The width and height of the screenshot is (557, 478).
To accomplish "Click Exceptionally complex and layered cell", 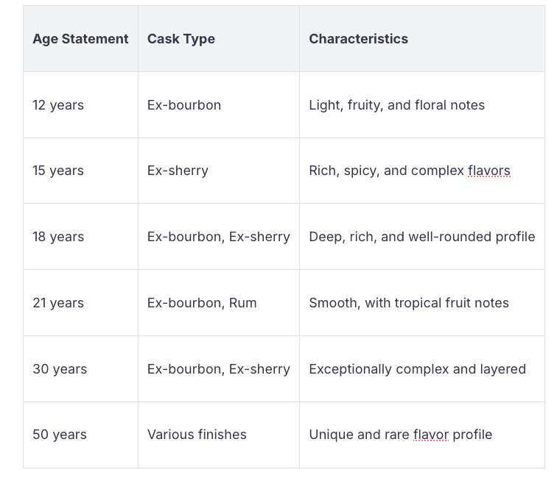I will (x=417, y=369).
